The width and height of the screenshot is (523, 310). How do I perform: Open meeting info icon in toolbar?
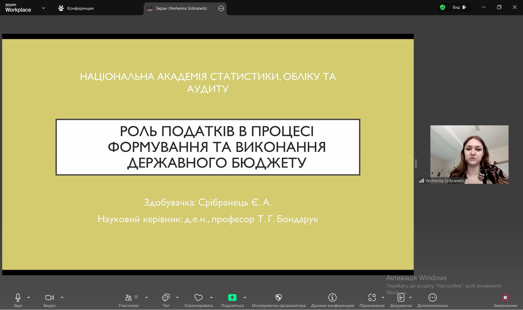(332, 297)
